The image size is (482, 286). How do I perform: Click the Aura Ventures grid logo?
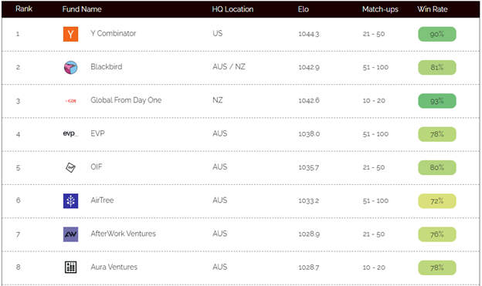click(71, 267)
